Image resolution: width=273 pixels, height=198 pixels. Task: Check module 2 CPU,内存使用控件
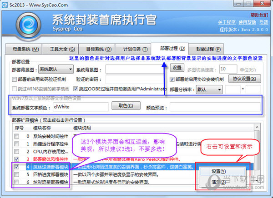(16, 151)
